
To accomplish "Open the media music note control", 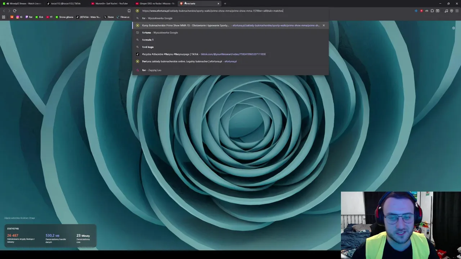I will [446, 11].
